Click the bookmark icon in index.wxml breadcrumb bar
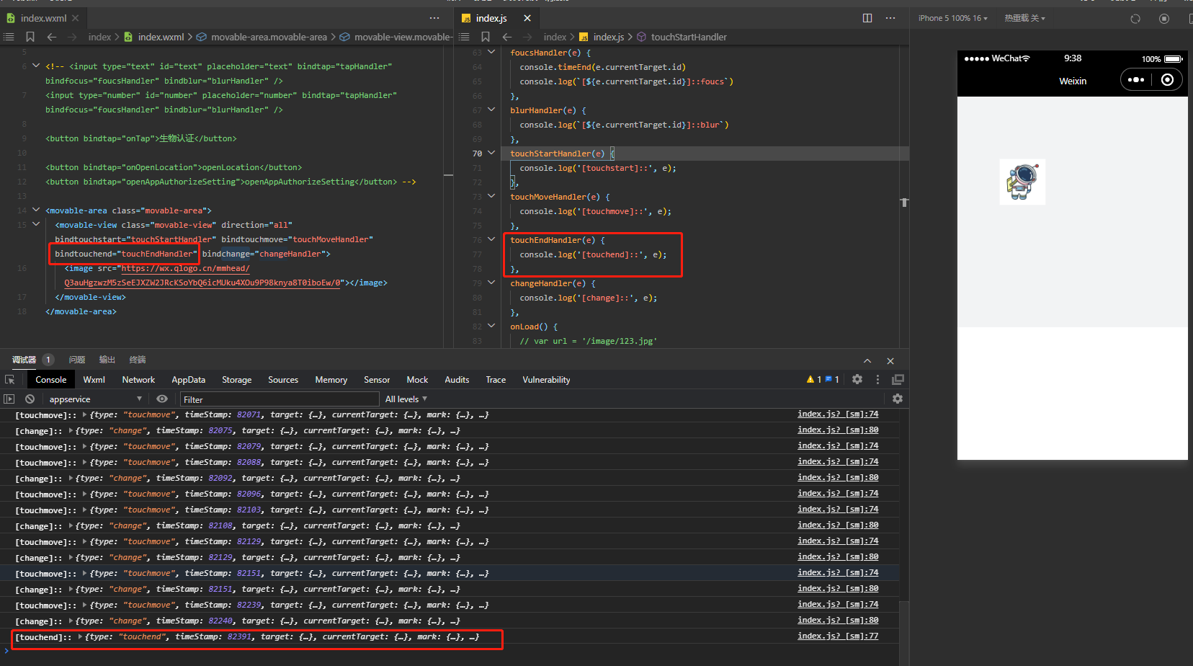 click(30, 37)
